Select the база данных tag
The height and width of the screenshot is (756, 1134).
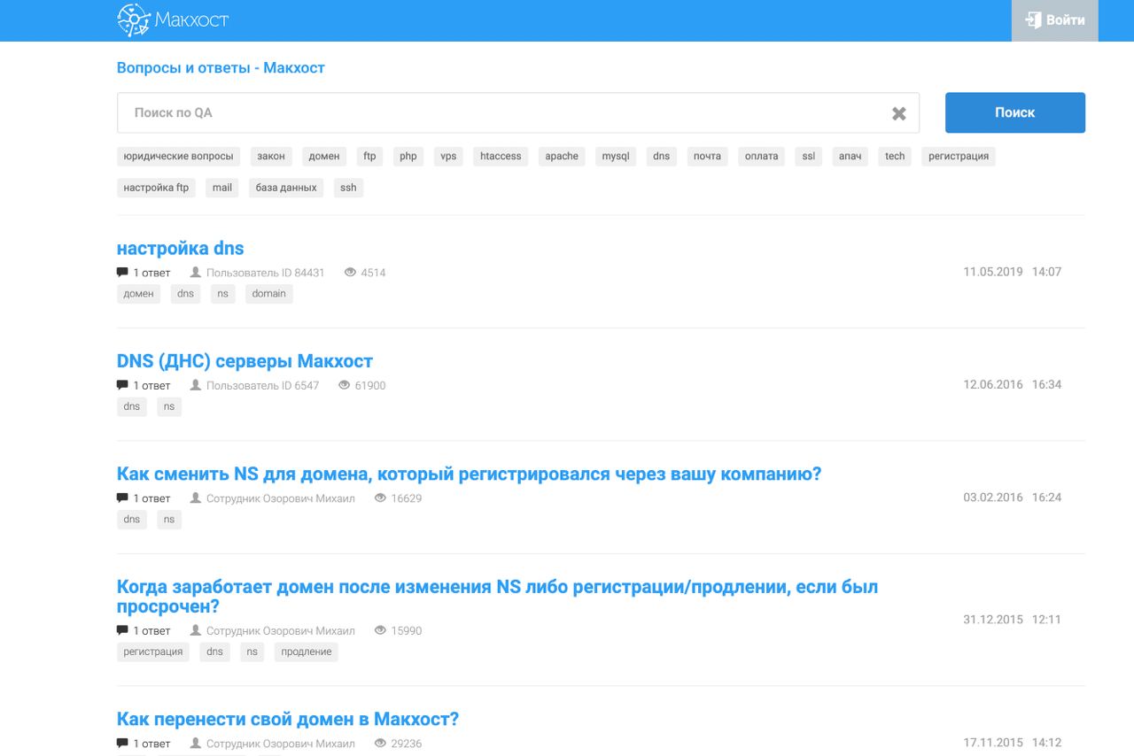tap(286, 188)
